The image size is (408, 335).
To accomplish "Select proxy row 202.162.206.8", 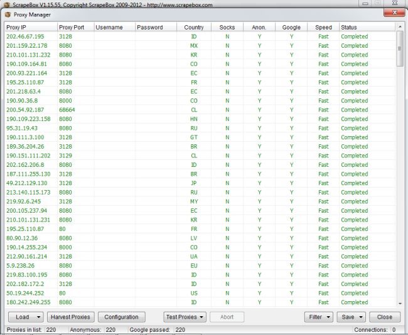I will click(x=200, y=165).
